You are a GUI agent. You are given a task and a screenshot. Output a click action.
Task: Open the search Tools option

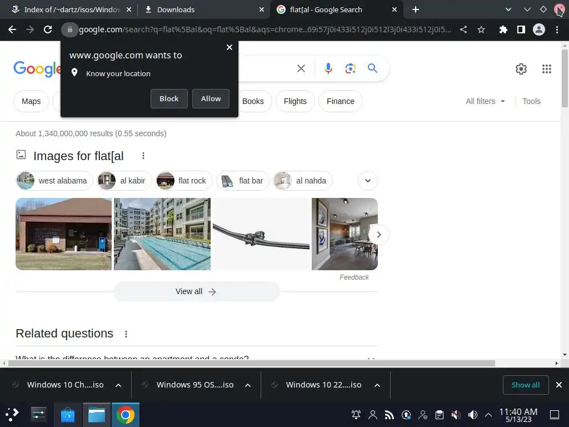click(x=531, y=101)
